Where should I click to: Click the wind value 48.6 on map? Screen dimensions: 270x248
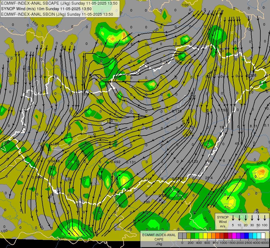click(x=239, y=143)
